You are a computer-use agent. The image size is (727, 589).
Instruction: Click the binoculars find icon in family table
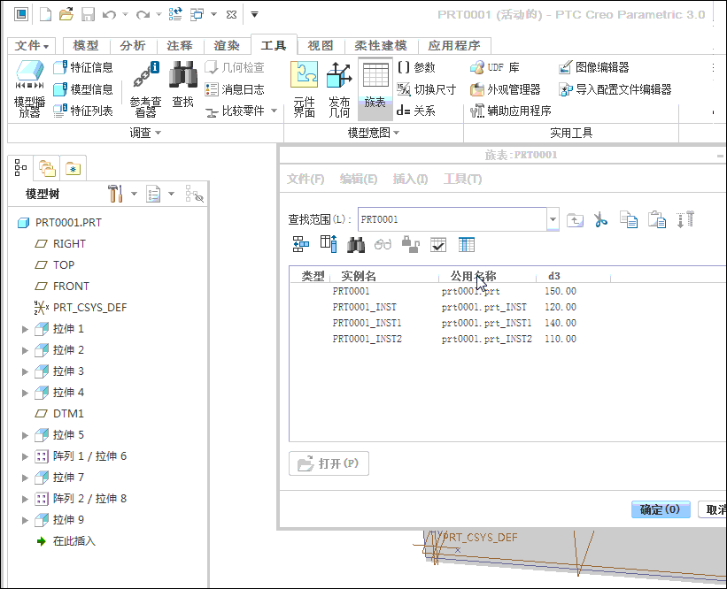[x=356, y=244]
